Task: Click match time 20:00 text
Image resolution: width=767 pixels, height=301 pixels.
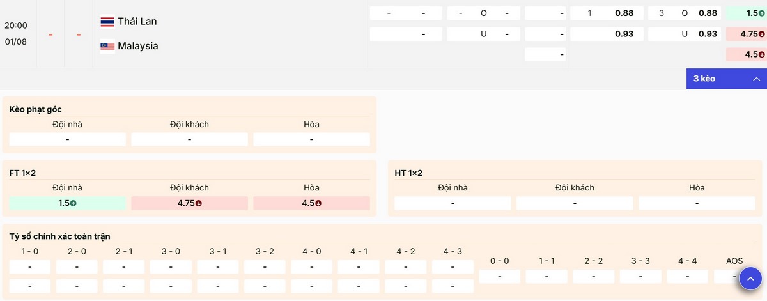Action: pyautogui.click(x=16, y=26)
